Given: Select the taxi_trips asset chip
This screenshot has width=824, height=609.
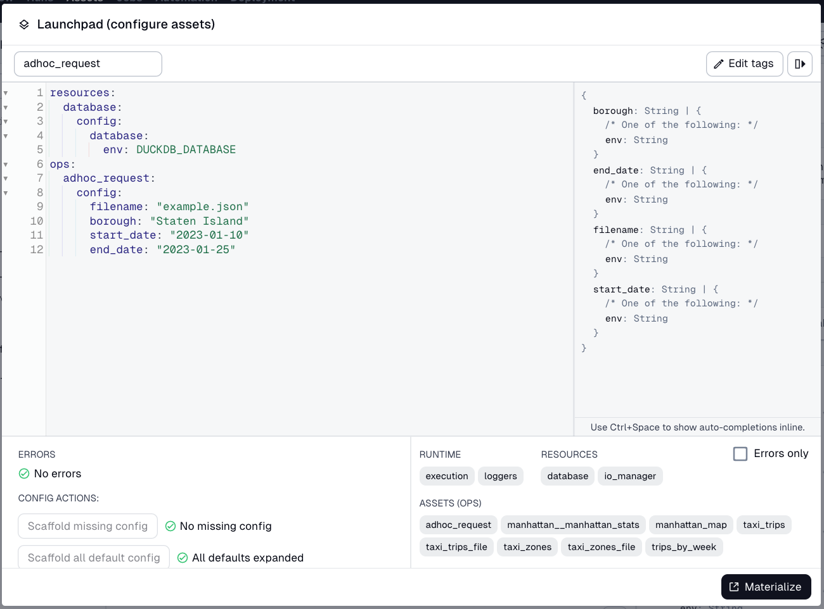Looking at the screenshot, I should (764, 524).
